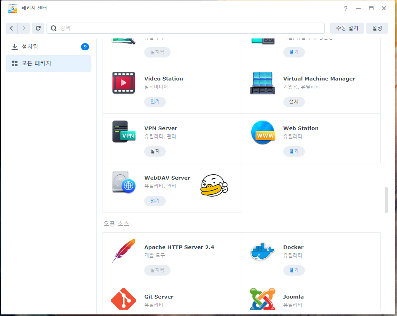This screenshot has width=397, height=316.
Task: Click the magnifier search icon
Action: [54, 28]
